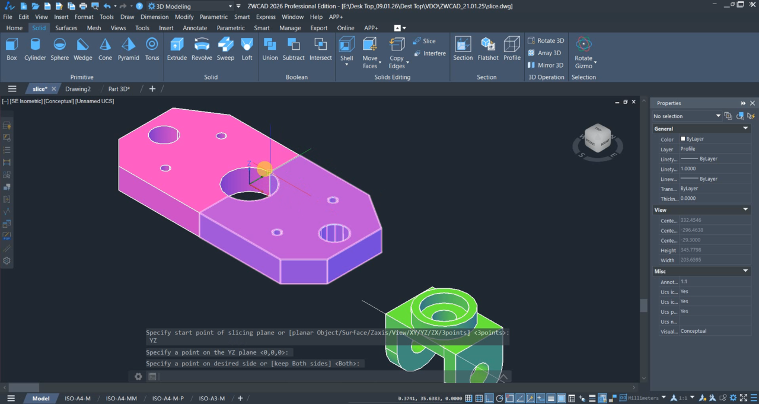The height and width of the screenshot is (404, 759).
Task: Toggle polar tracking in status bar
Action: [500, 398]
